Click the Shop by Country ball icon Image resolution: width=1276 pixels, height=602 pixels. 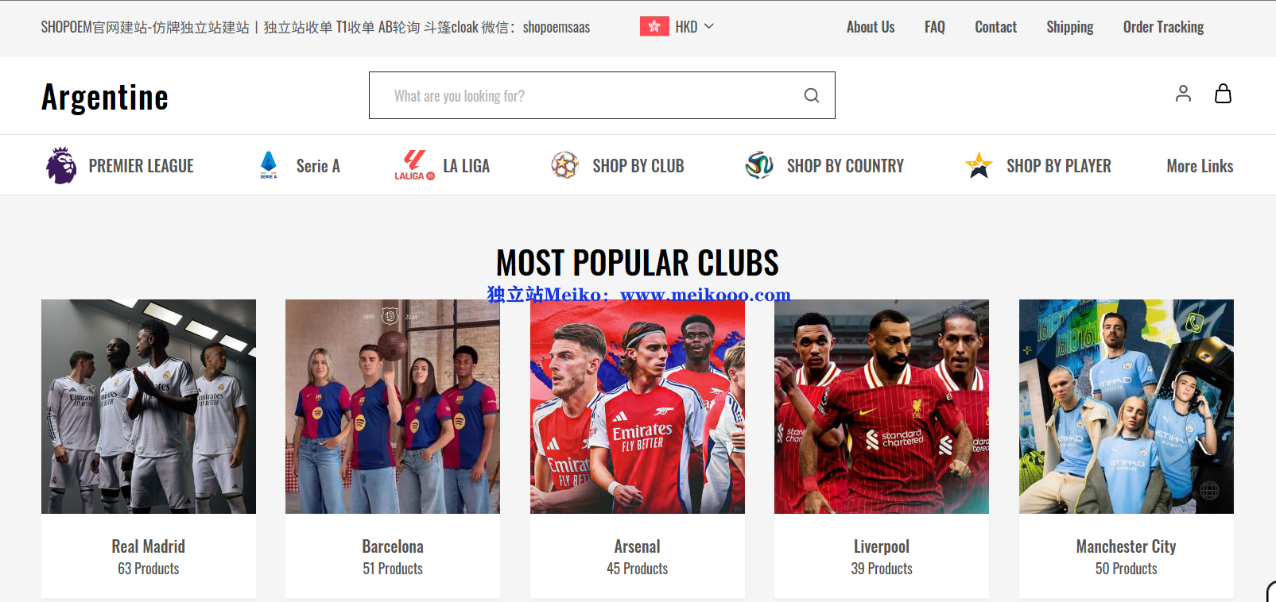click(x=759, y=165)
